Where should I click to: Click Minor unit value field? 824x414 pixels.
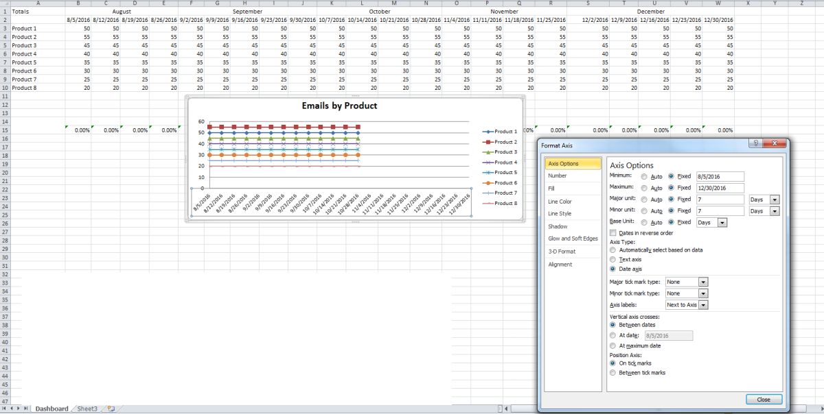[720, 211]
